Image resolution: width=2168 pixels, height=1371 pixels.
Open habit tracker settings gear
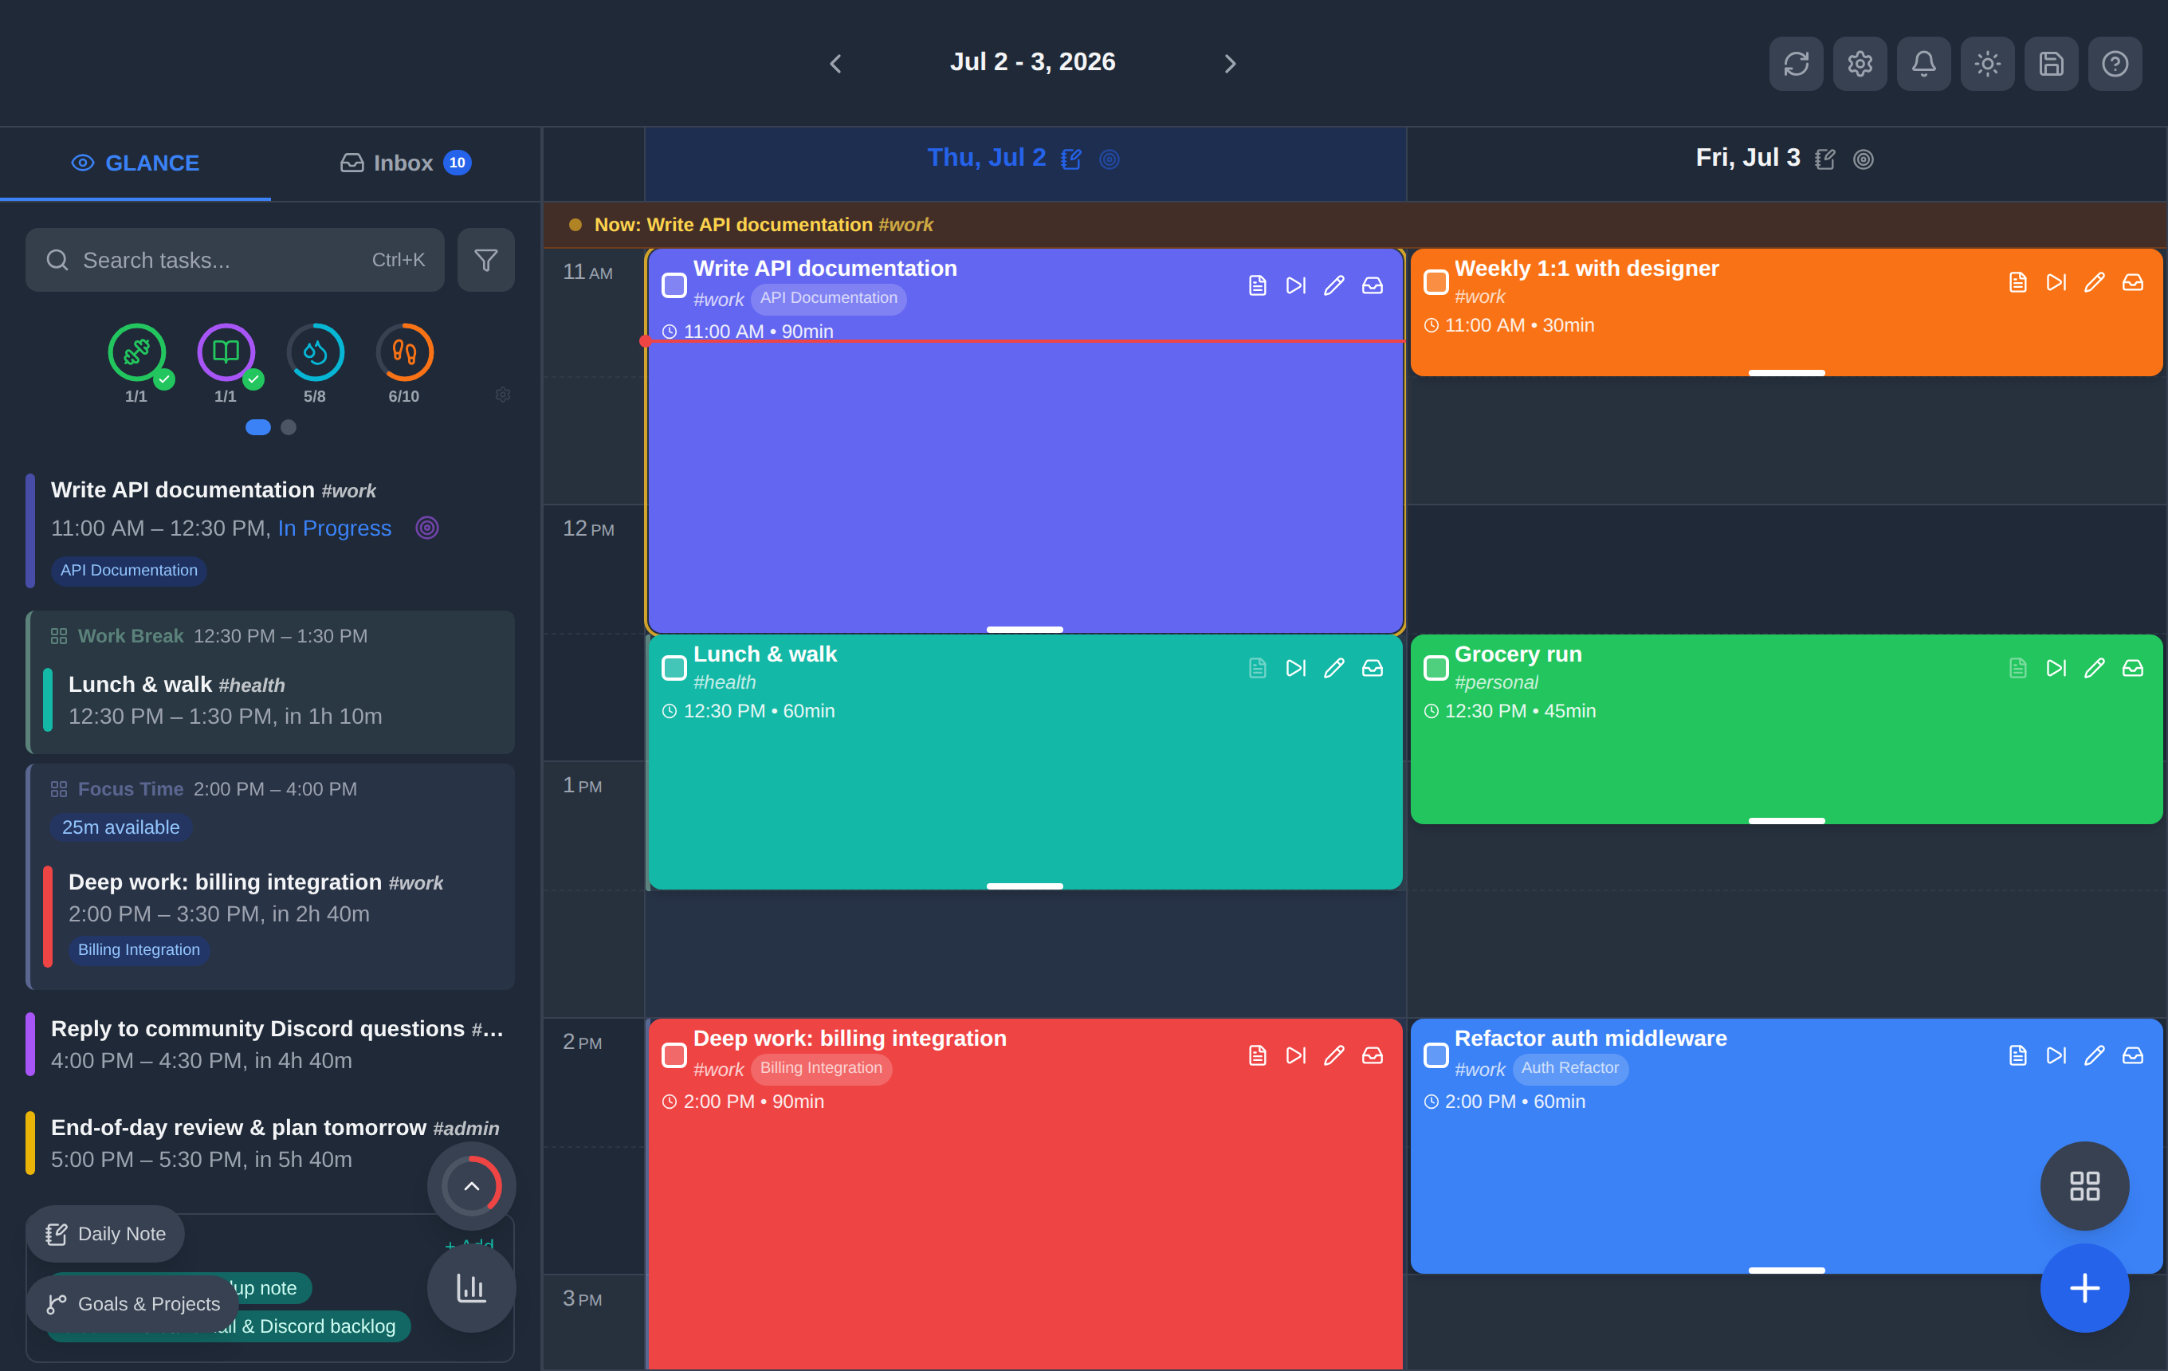coord(503,395)
